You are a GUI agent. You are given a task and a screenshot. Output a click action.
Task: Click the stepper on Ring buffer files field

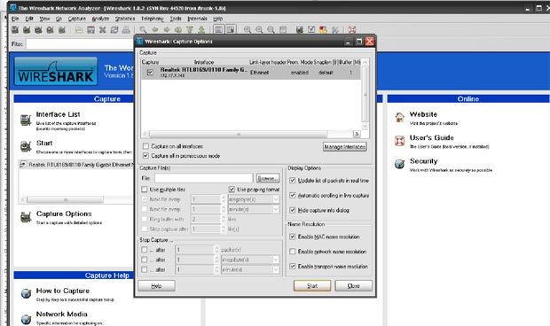pos(224,219)
